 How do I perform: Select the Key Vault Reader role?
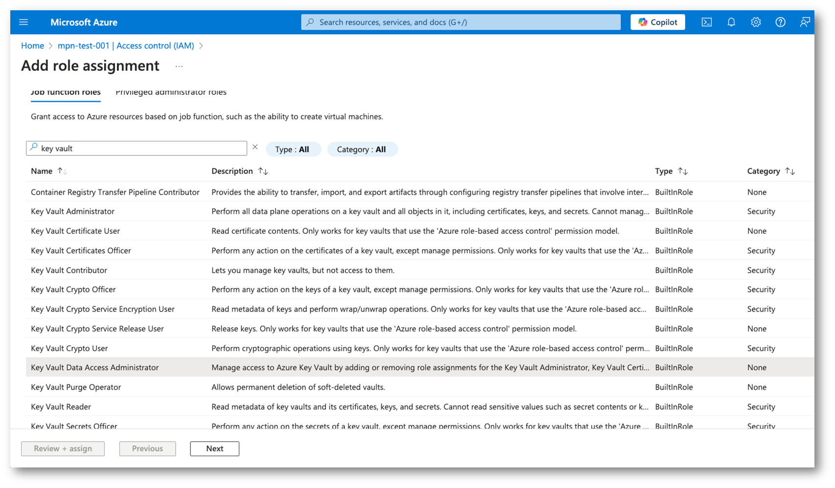(61, 406)
